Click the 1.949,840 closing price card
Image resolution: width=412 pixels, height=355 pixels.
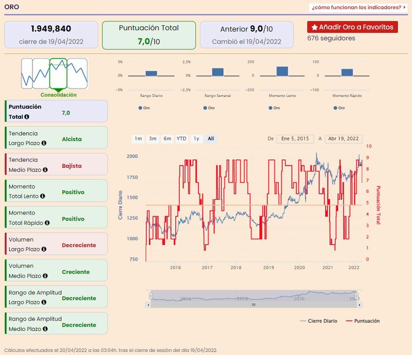pos(51,35)
